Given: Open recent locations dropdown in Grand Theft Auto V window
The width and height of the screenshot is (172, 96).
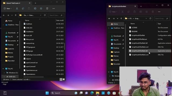Looking at the screenshot, I should click(12, 15).
